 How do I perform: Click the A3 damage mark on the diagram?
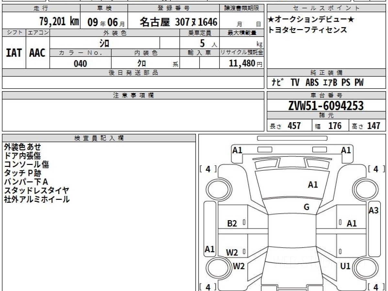click(x=373, y=210)
